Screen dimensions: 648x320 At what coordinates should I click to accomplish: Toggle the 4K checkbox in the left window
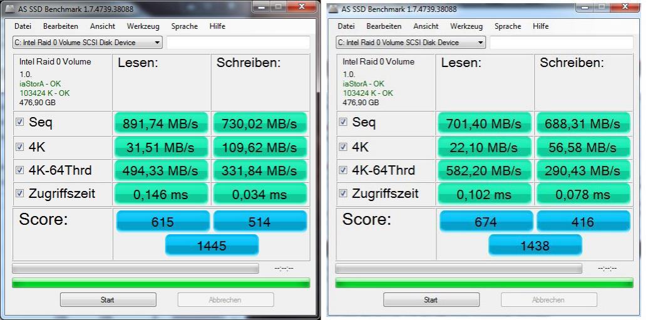19,147
